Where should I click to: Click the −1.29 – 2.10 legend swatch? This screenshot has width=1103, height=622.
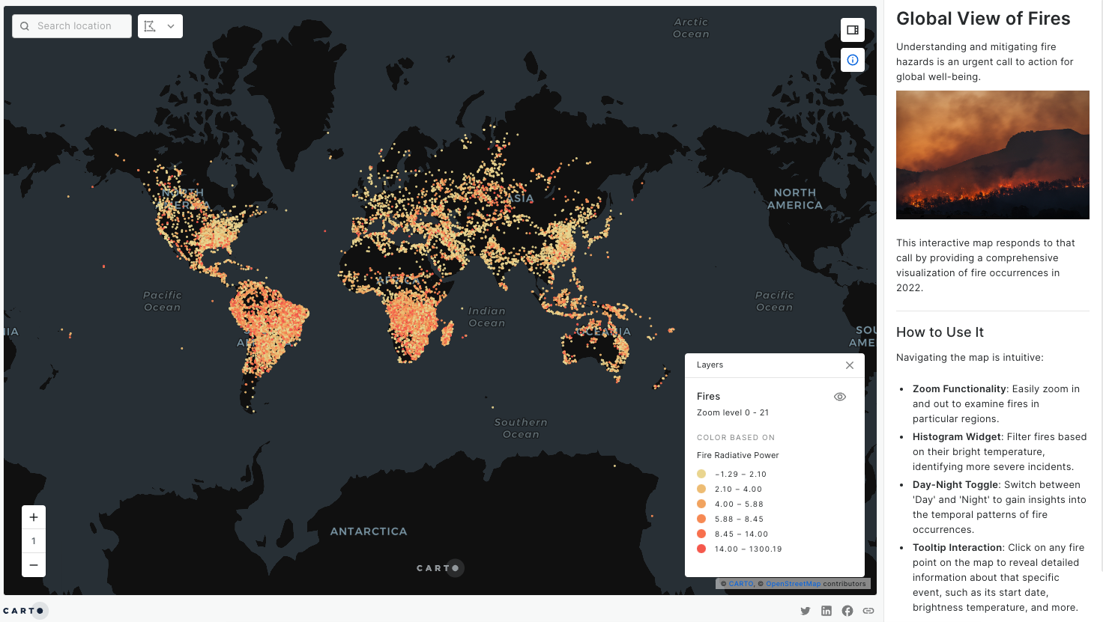(701, 474)
